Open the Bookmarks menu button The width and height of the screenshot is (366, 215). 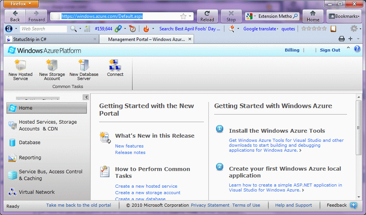(x=344, y=16)
